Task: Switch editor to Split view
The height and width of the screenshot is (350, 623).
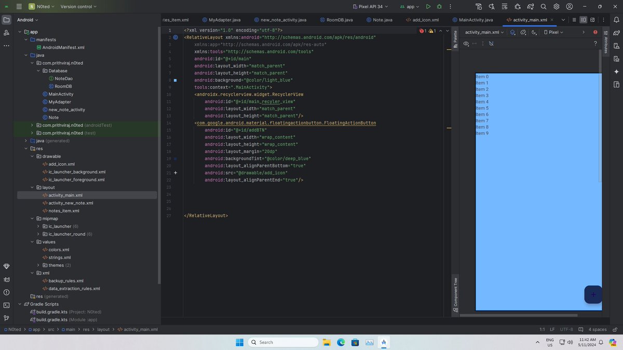Action: [x=584, y=20]
